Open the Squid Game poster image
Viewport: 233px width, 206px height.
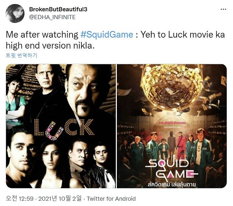point(172,126)
